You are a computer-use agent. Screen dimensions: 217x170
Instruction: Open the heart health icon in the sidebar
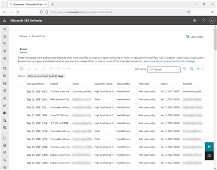[x=5, y=153]
